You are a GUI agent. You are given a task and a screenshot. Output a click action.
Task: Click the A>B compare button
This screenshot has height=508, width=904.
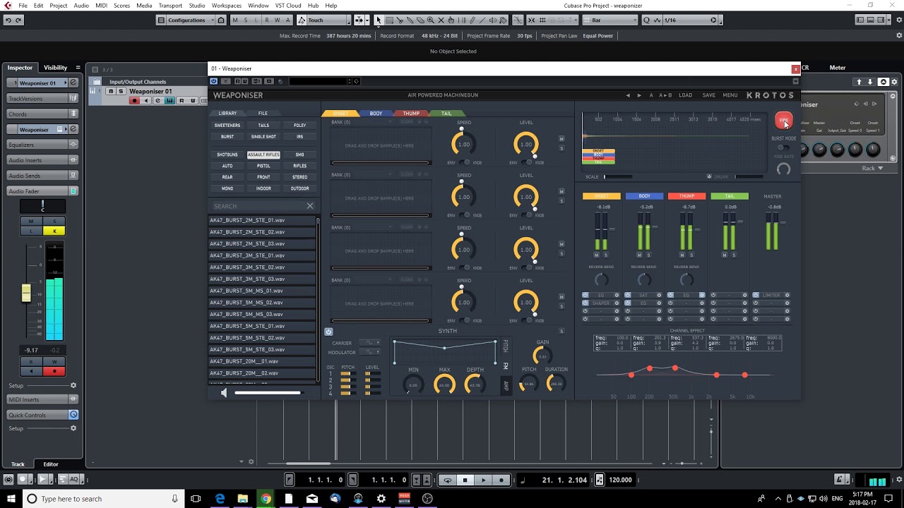[x=665, y=95]
